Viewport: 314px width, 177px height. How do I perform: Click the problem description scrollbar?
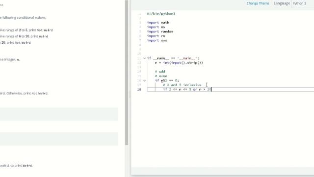pyautogui.click(x=127, y=72)
